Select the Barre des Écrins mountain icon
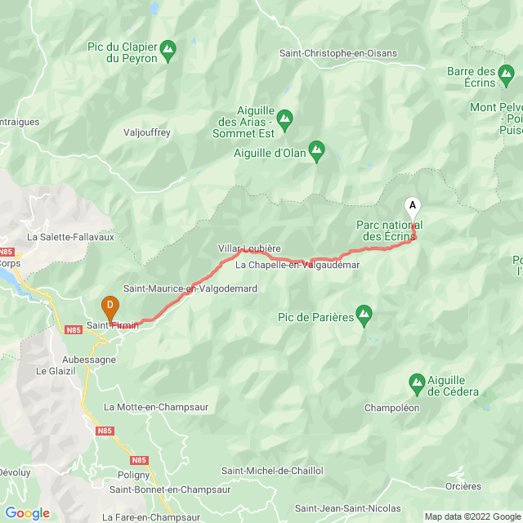The image size is (523, 523). [506, 76]
